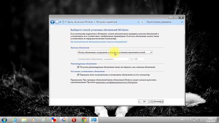Open the 'ежедневно' install schedule dropdown

pyautogui.click(x=116, y=59)
